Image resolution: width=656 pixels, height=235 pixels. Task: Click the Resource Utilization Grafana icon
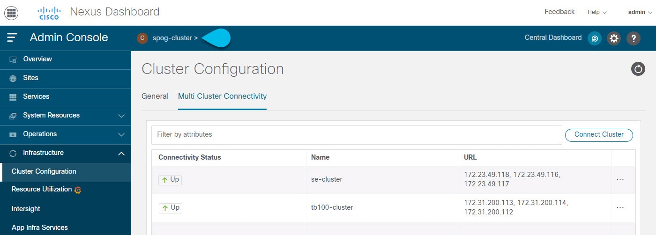[x=78, y=190]
